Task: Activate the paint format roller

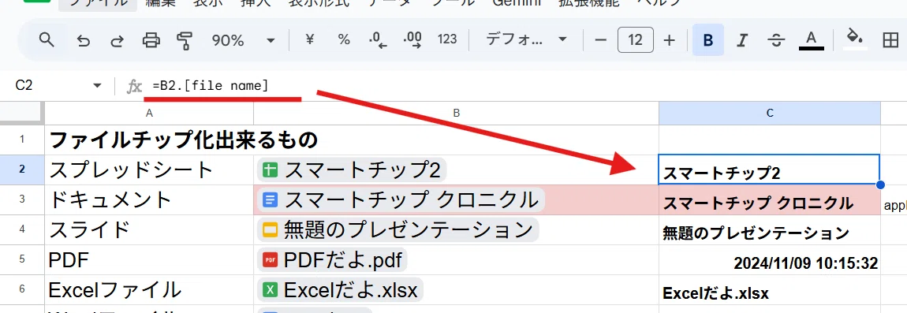Action: click(185, 40)
